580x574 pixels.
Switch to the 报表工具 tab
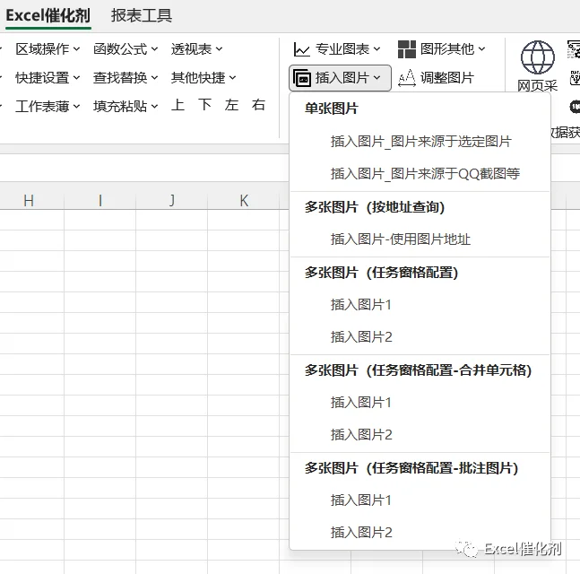tap(142, 15)
